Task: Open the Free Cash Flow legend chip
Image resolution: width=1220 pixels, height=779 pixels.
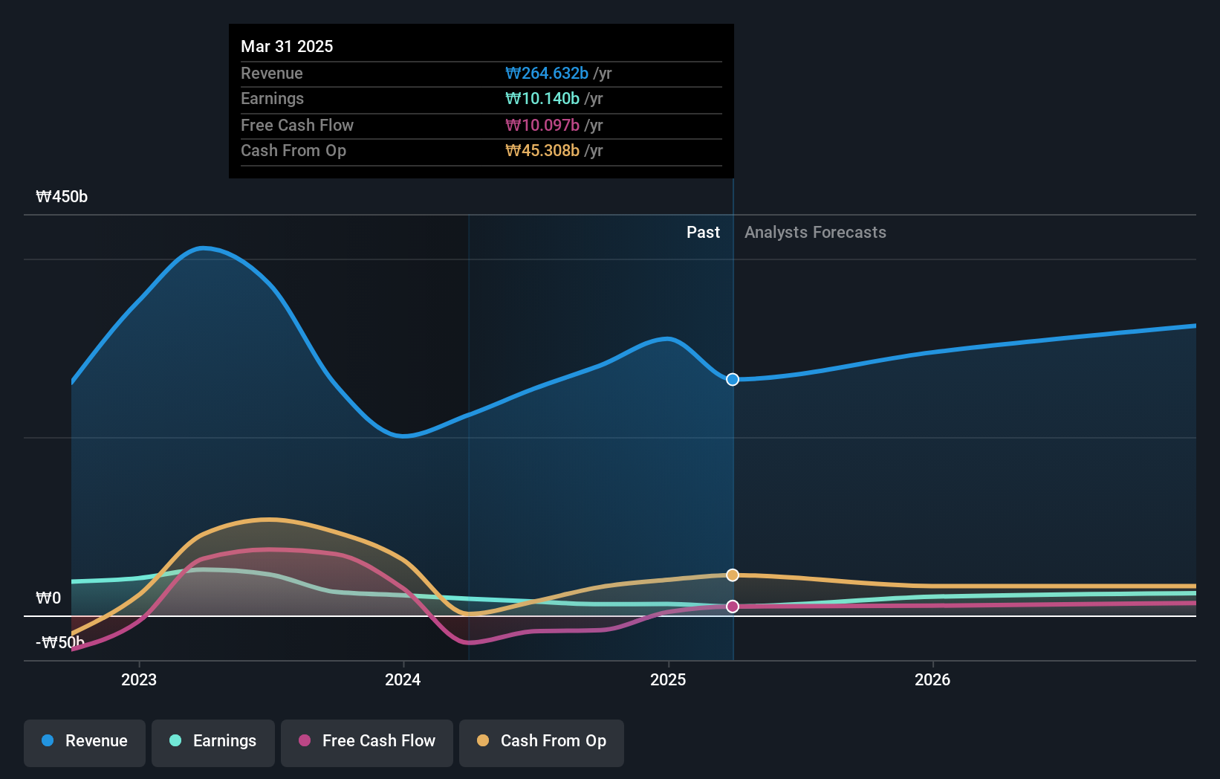Action: coord(366,741)
